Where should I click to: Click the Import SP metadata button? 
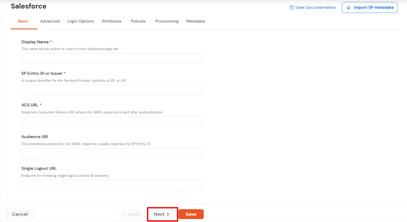[370, 8]
